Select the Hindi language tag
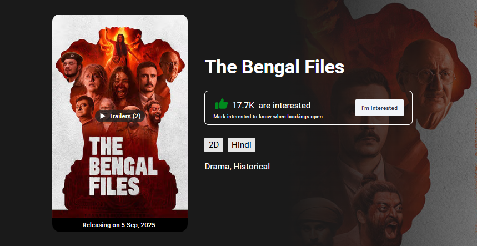 click(242, 145)
